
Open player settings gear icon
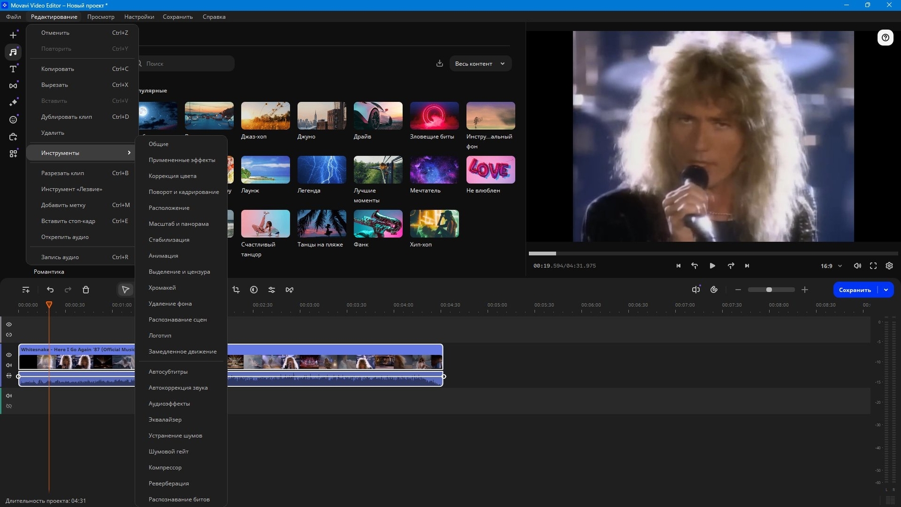pos(890,266)
